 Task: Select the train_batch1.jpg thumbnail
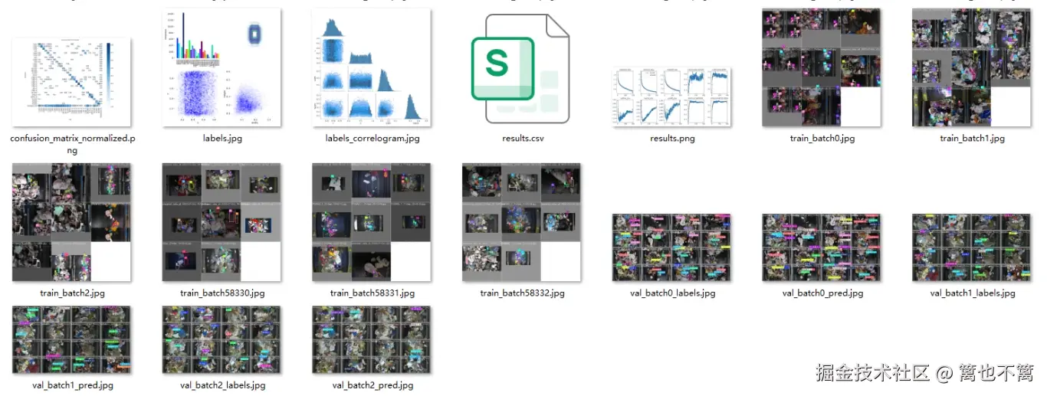972,67
